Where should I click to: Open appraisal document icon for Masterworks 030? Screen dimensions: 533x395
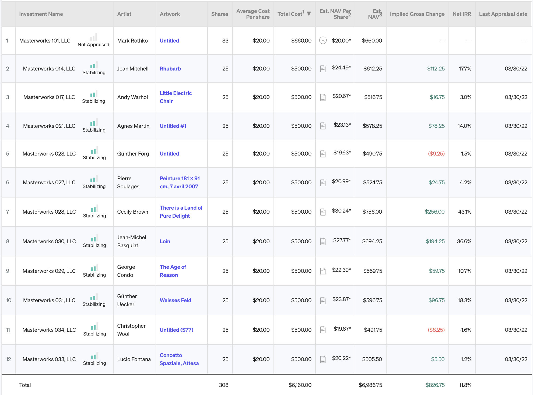323,242
